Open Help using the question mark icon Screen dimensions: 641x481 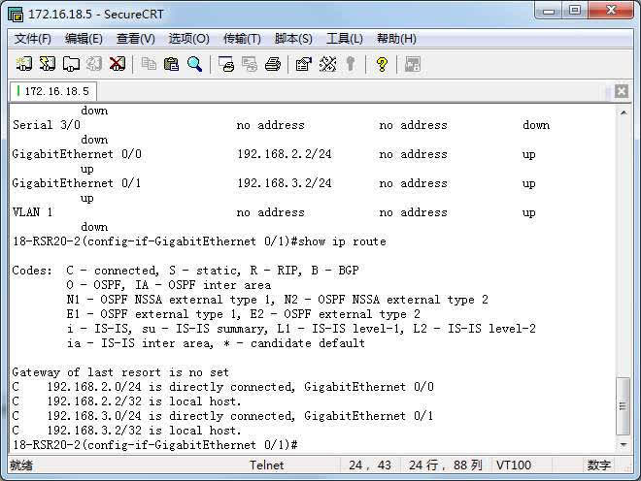(382, 64)
